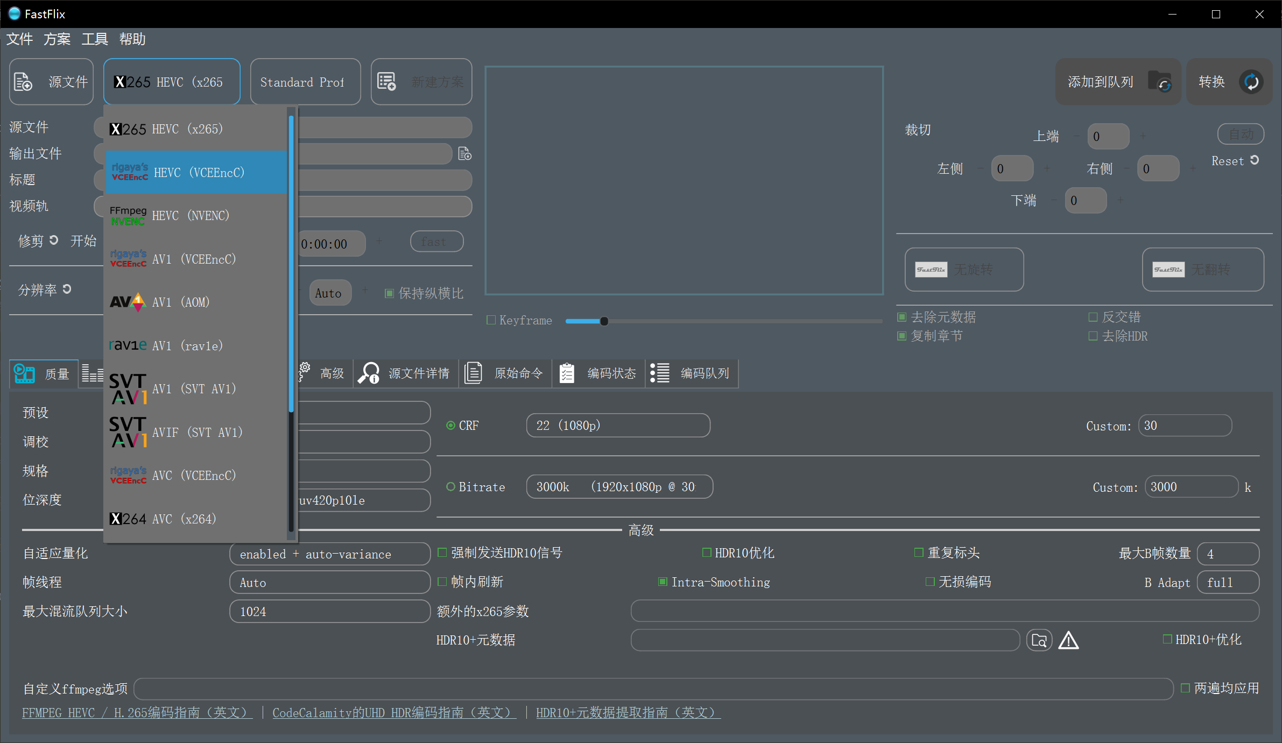1282x743 pixels.
Task: Open the 源文件详情 source details panel
Action: pos(369,373)
